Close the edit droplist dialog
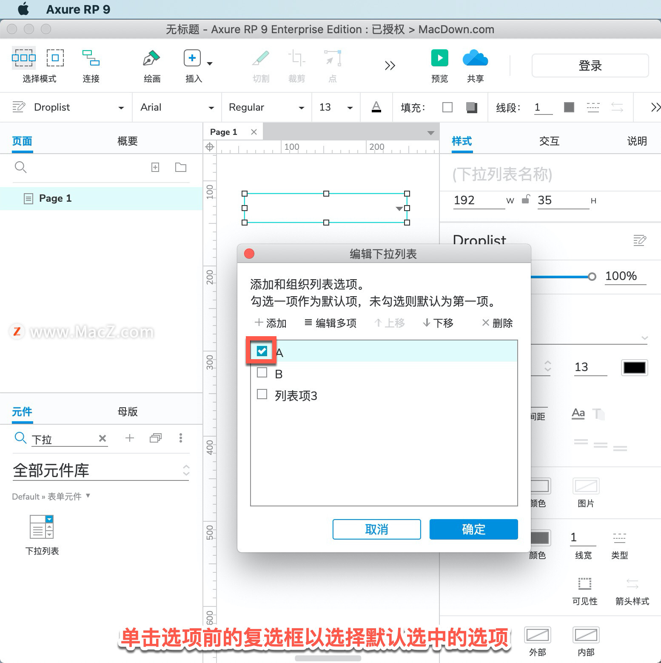The image size is (661, 663). 249,254
